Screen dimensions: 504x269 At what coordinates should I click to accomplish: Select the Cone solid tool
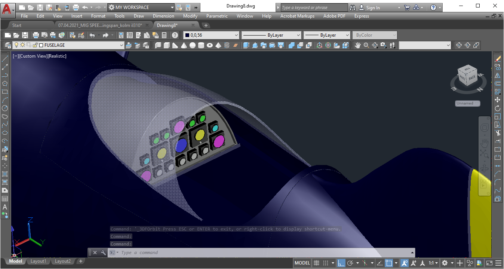[184, 45]
